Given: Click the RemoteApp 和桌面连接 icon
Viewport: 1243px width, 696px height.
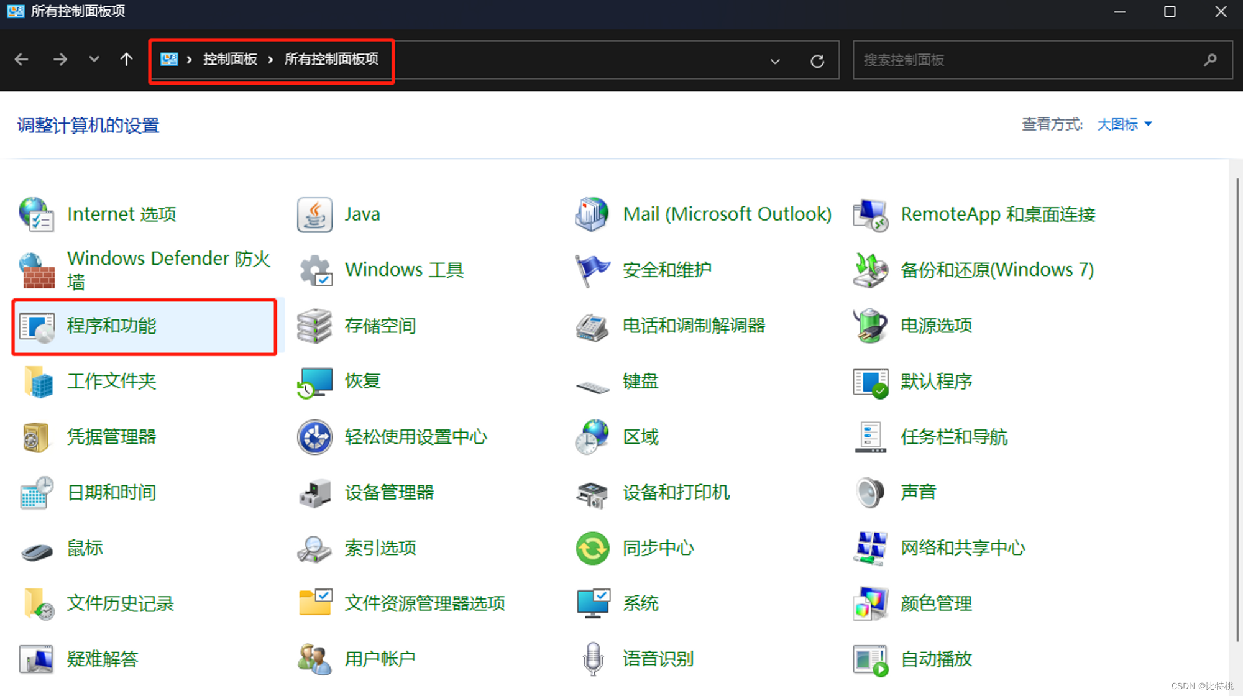Looking at the screenshot, I should (870, 214).
